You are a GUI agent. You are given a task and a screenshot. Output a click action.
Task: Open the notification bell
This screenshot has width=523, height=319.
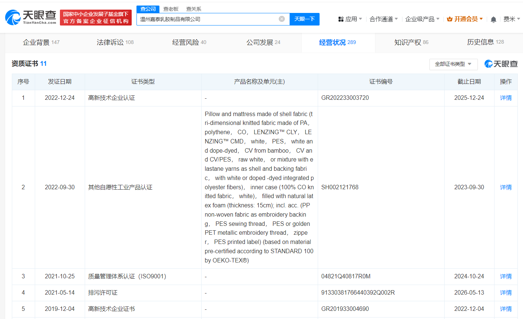(x=493, y=19)
